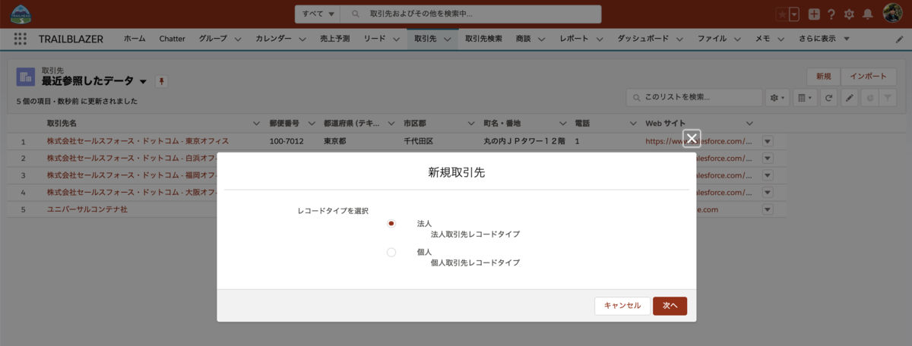
Task: Click the inline edit pencil in list toolbar
Action: [849, 98]
